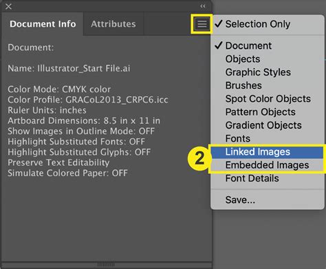Collapse panel using double-chevron icon
This screenshot has height=269, width=326.
coord(203,6)
